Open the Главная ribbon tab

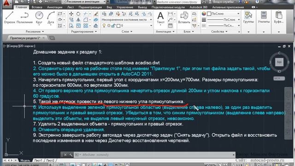21,7
